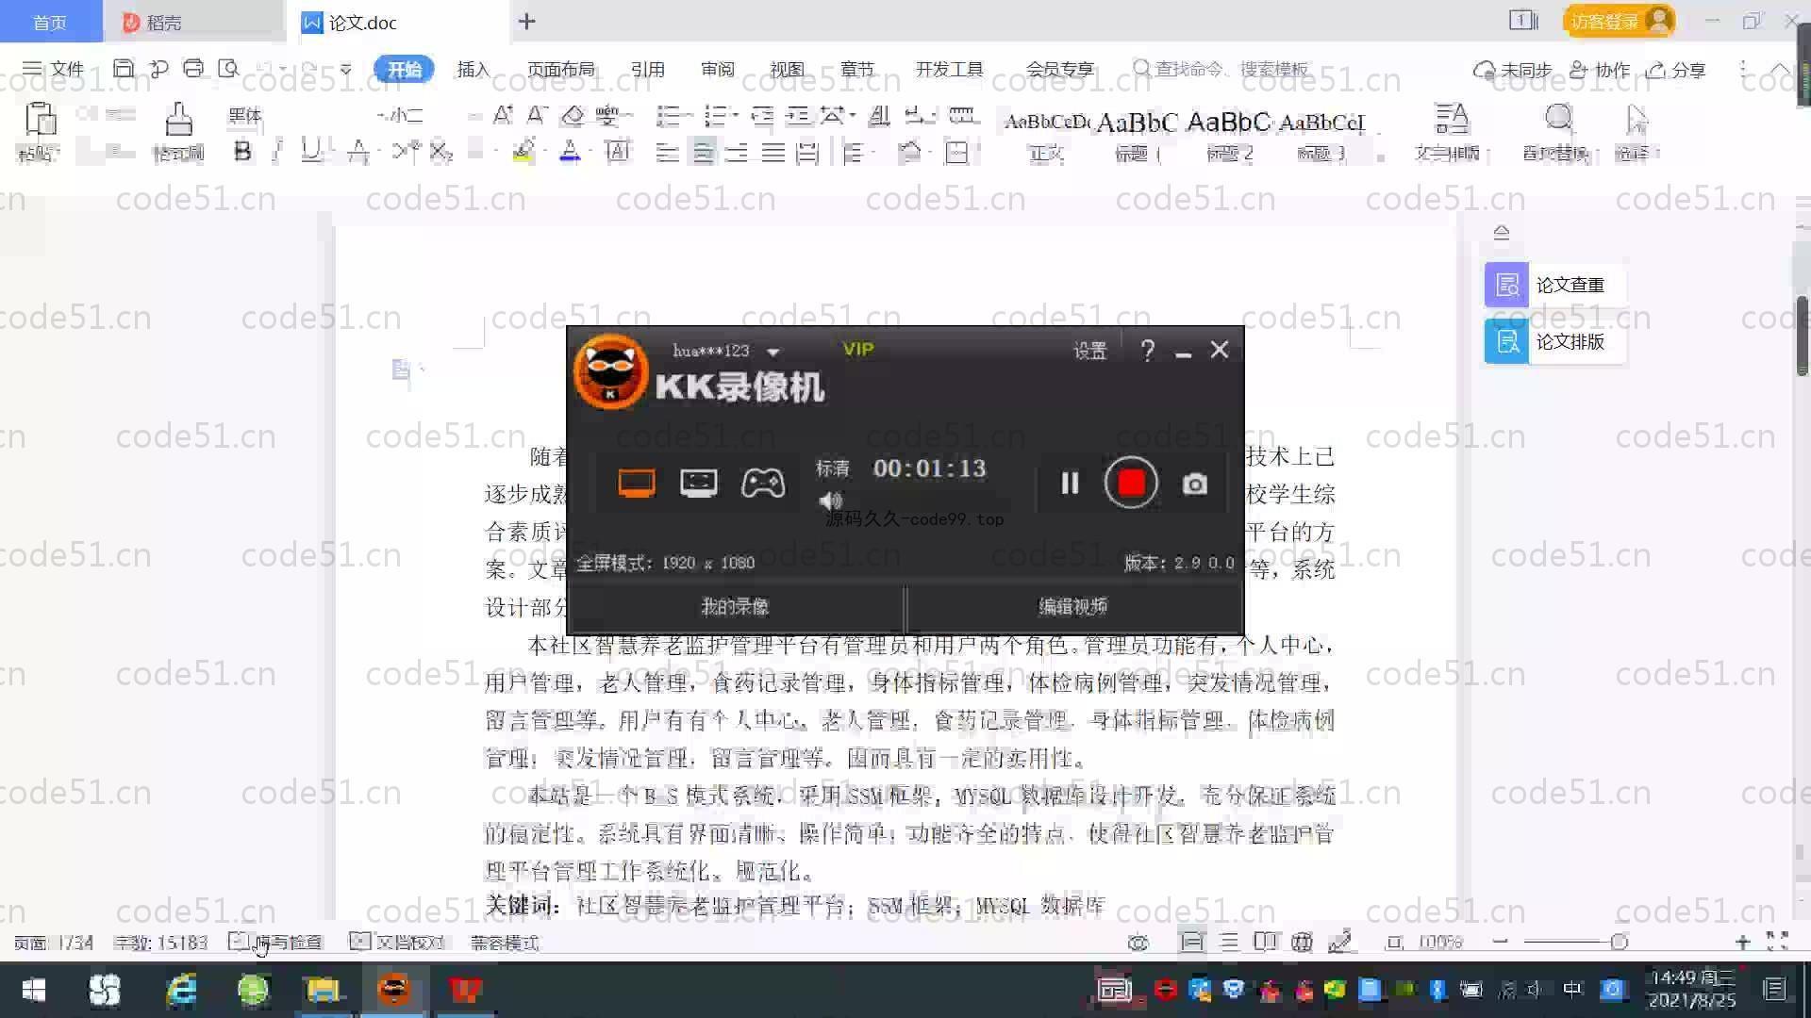
Task: Toggle bold formatting
Action: (x=242, y=151)
